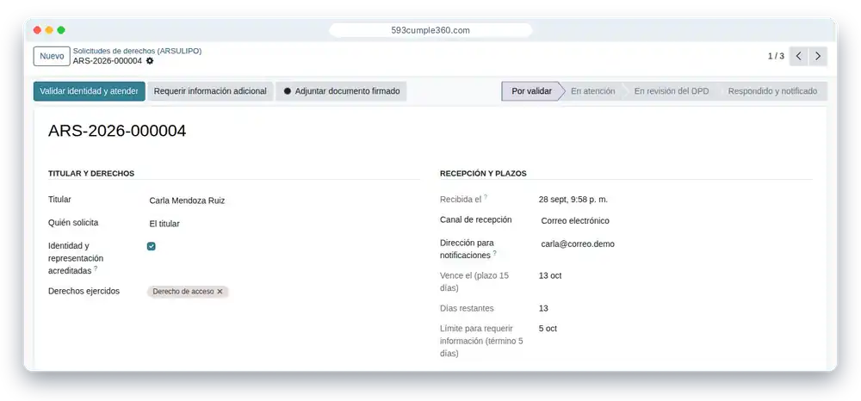861x401 pixels.
Task: Uncheck Identidad y representación acreditadas checkbox
Action: pyautogui.click(x=151, y=246)
